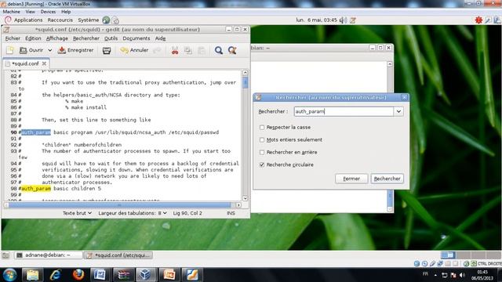Open PowerPoint icon in Windows taskbar
This screenshot has height=282, width=502.
click(169, 275)
